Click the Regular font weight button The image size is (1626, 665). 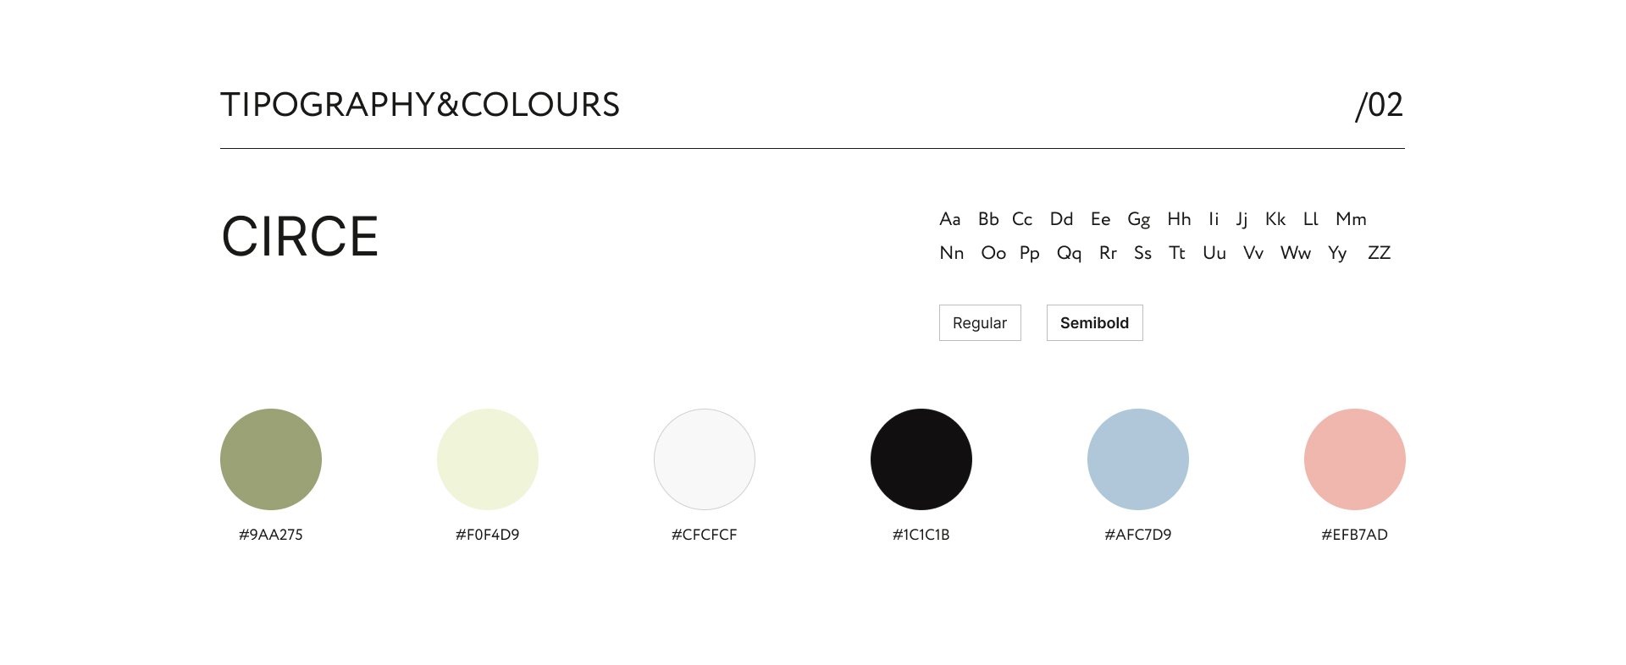[x=980, y=323]
